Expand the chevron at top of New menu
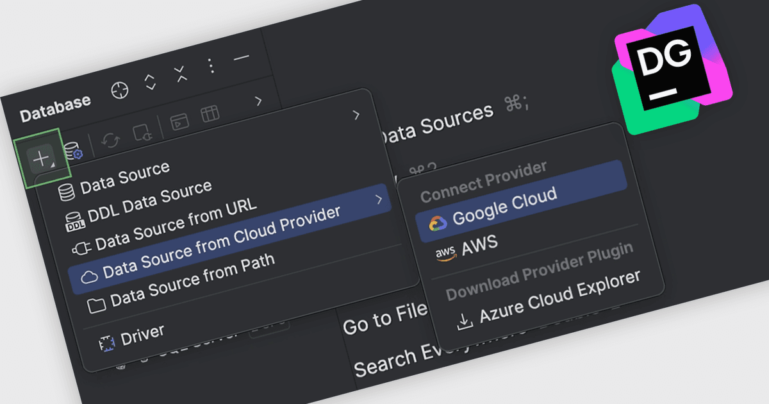 pyautogui.click(x=356, y=115)
